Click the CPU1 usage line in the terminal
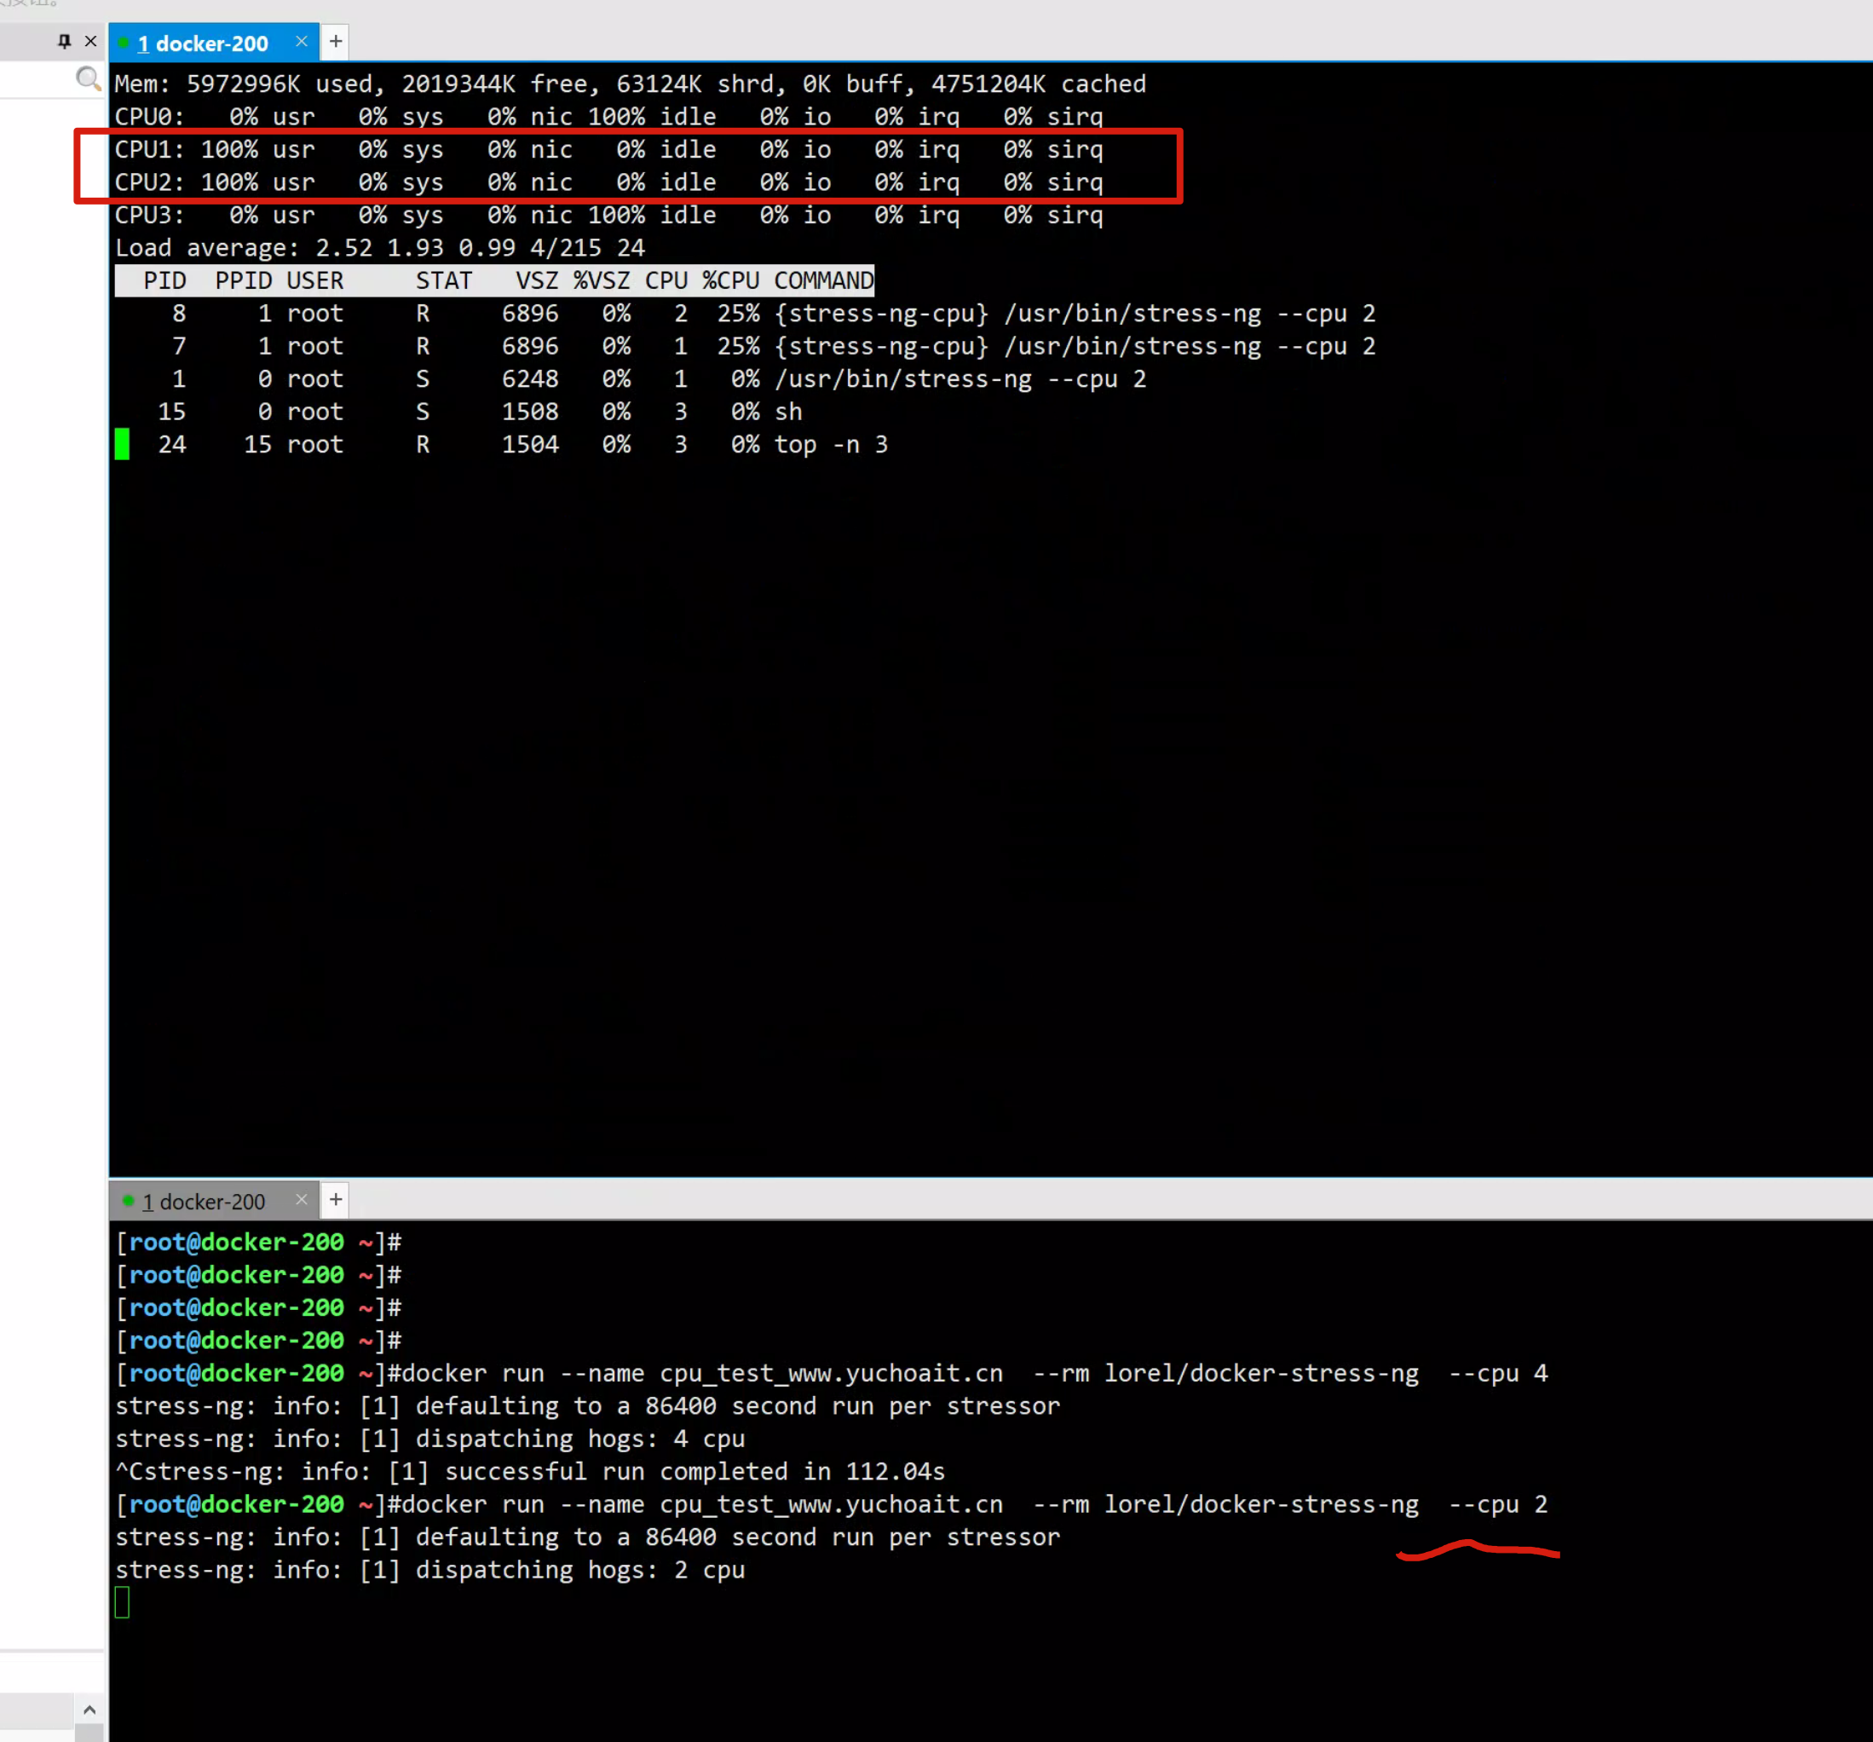This screenshot has width=1873, height=1742. click(x=608, y=150)
